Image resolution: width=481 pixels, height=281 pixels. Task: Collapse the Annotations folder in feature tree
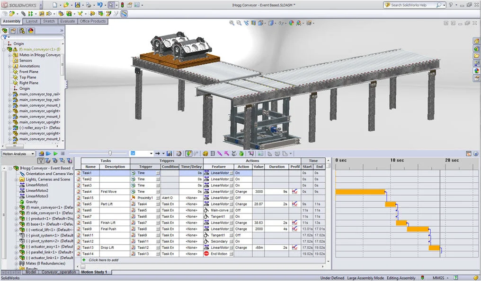tap(9, 67)
